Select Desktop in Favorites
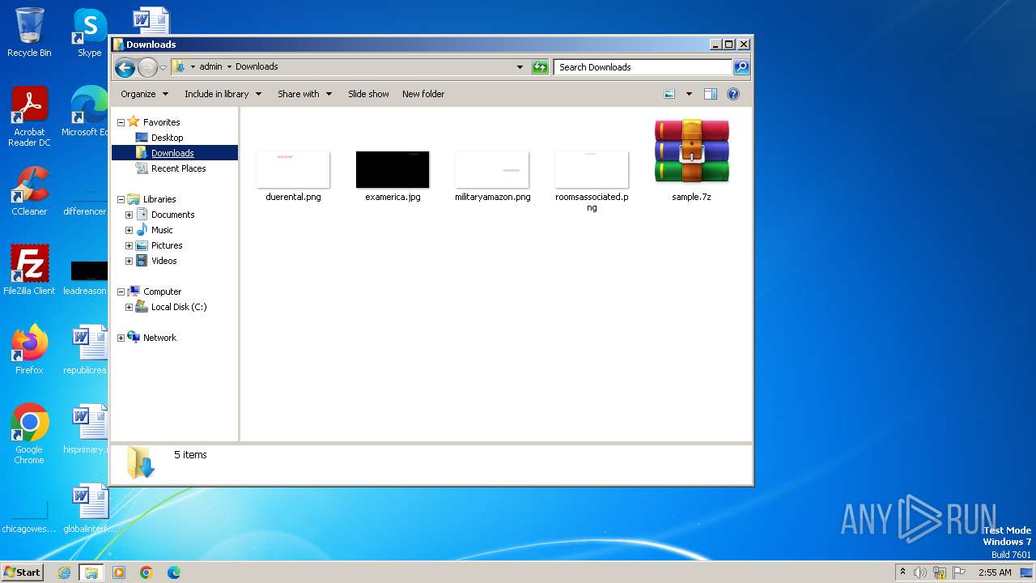The width and height of the screenshot is (1036, 583). [167, 138]
